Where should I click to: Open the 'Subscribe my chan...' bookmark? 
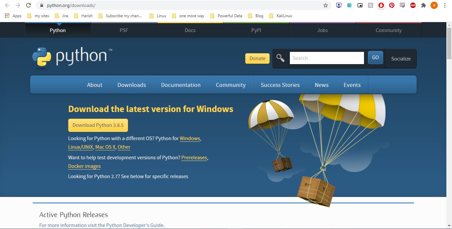120,16
